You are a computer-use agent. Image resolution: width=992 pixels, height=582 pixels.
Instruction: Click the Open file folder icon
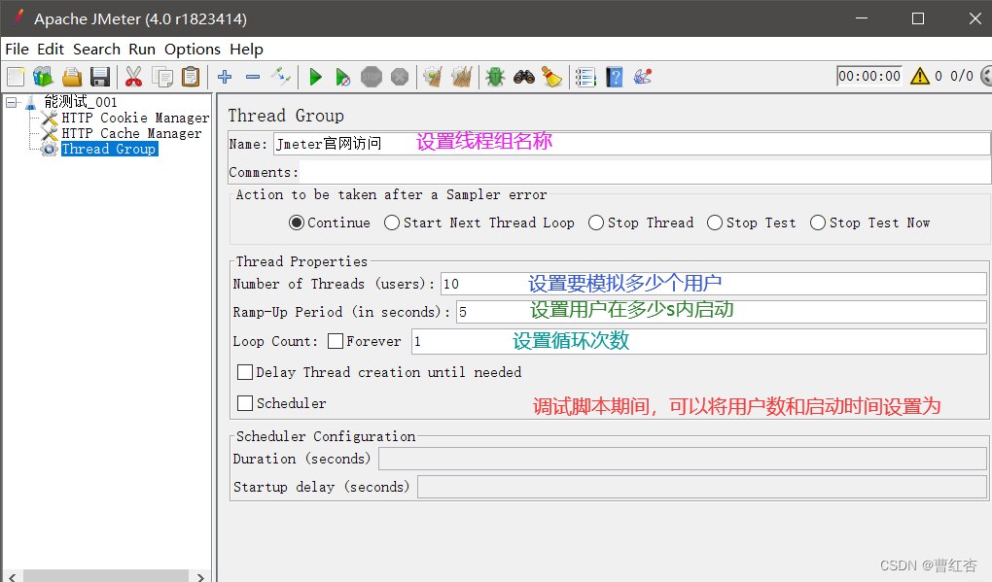pos(72,77)
